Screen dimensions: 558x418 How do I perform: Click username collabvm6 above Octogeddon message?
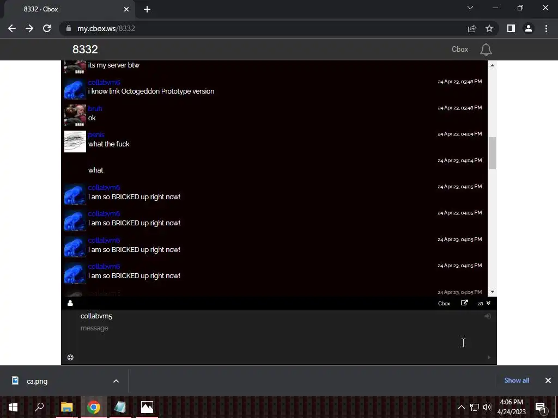[x=104, y=83]
